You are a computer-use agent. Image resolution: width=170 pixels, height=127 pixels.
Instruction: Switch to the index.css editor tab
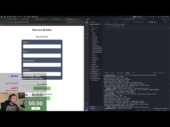tap(107, 22)
